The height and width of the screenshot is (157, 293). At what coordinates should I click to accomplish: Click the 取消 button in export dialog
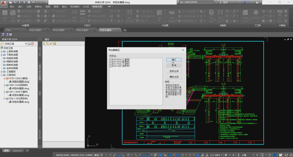(x=174, y=65)
